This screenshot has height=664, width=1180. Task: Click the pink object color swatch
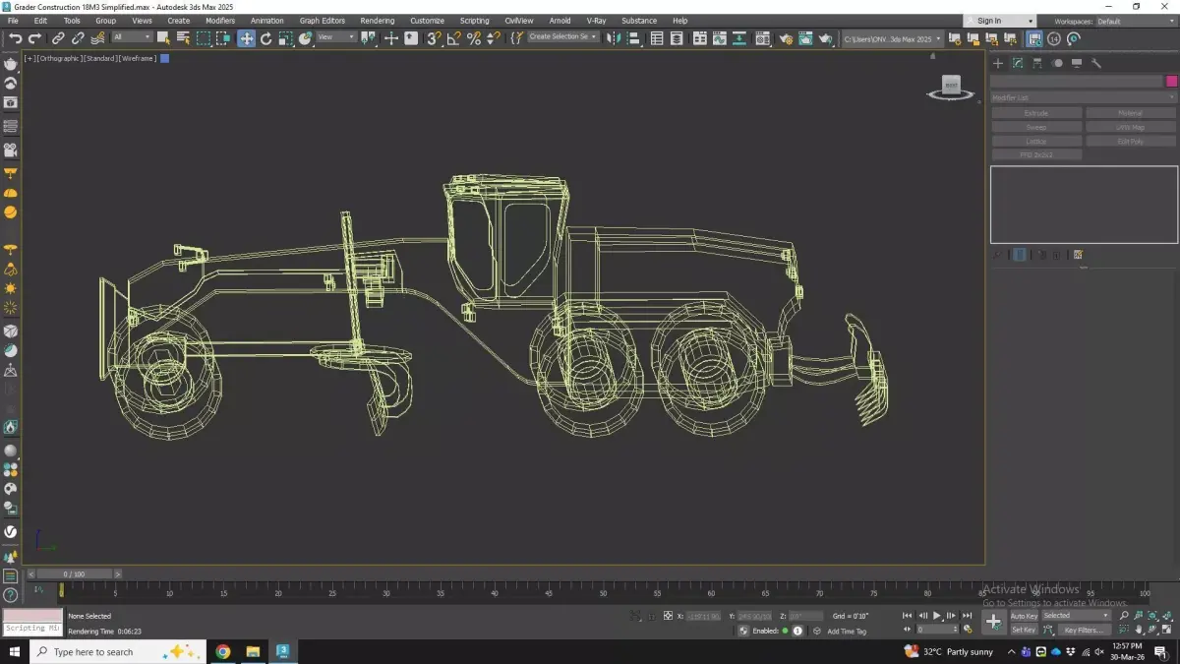click(x=1171, y=82)
